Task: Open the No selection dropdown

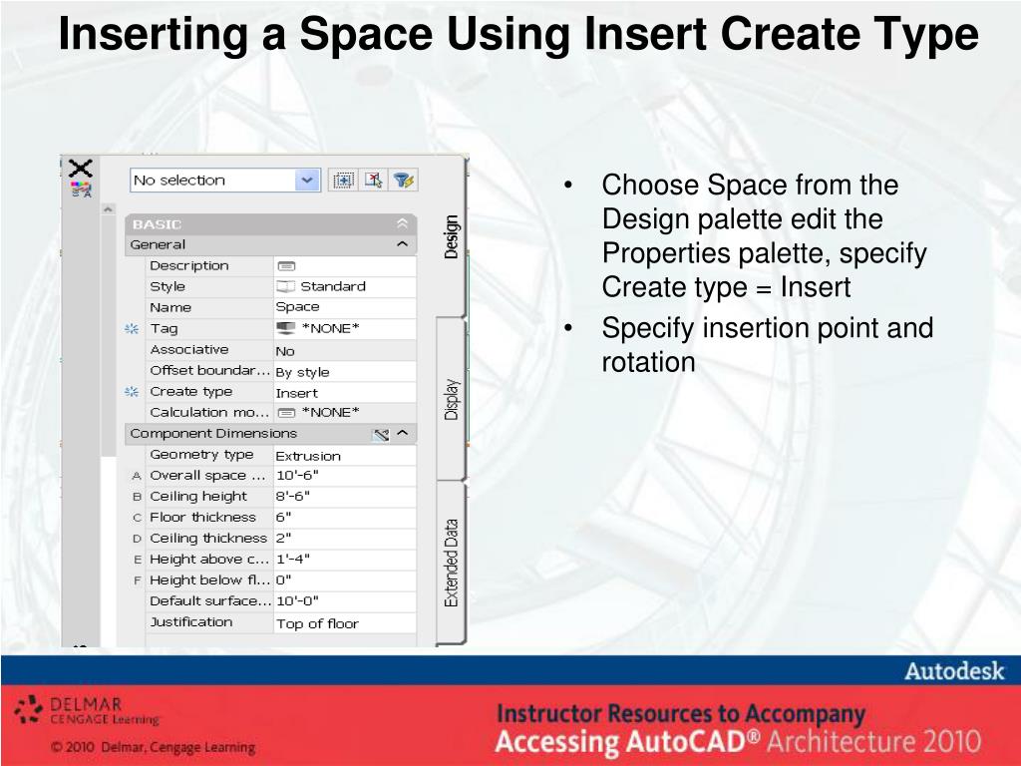Action: click(x=307, y=180)
